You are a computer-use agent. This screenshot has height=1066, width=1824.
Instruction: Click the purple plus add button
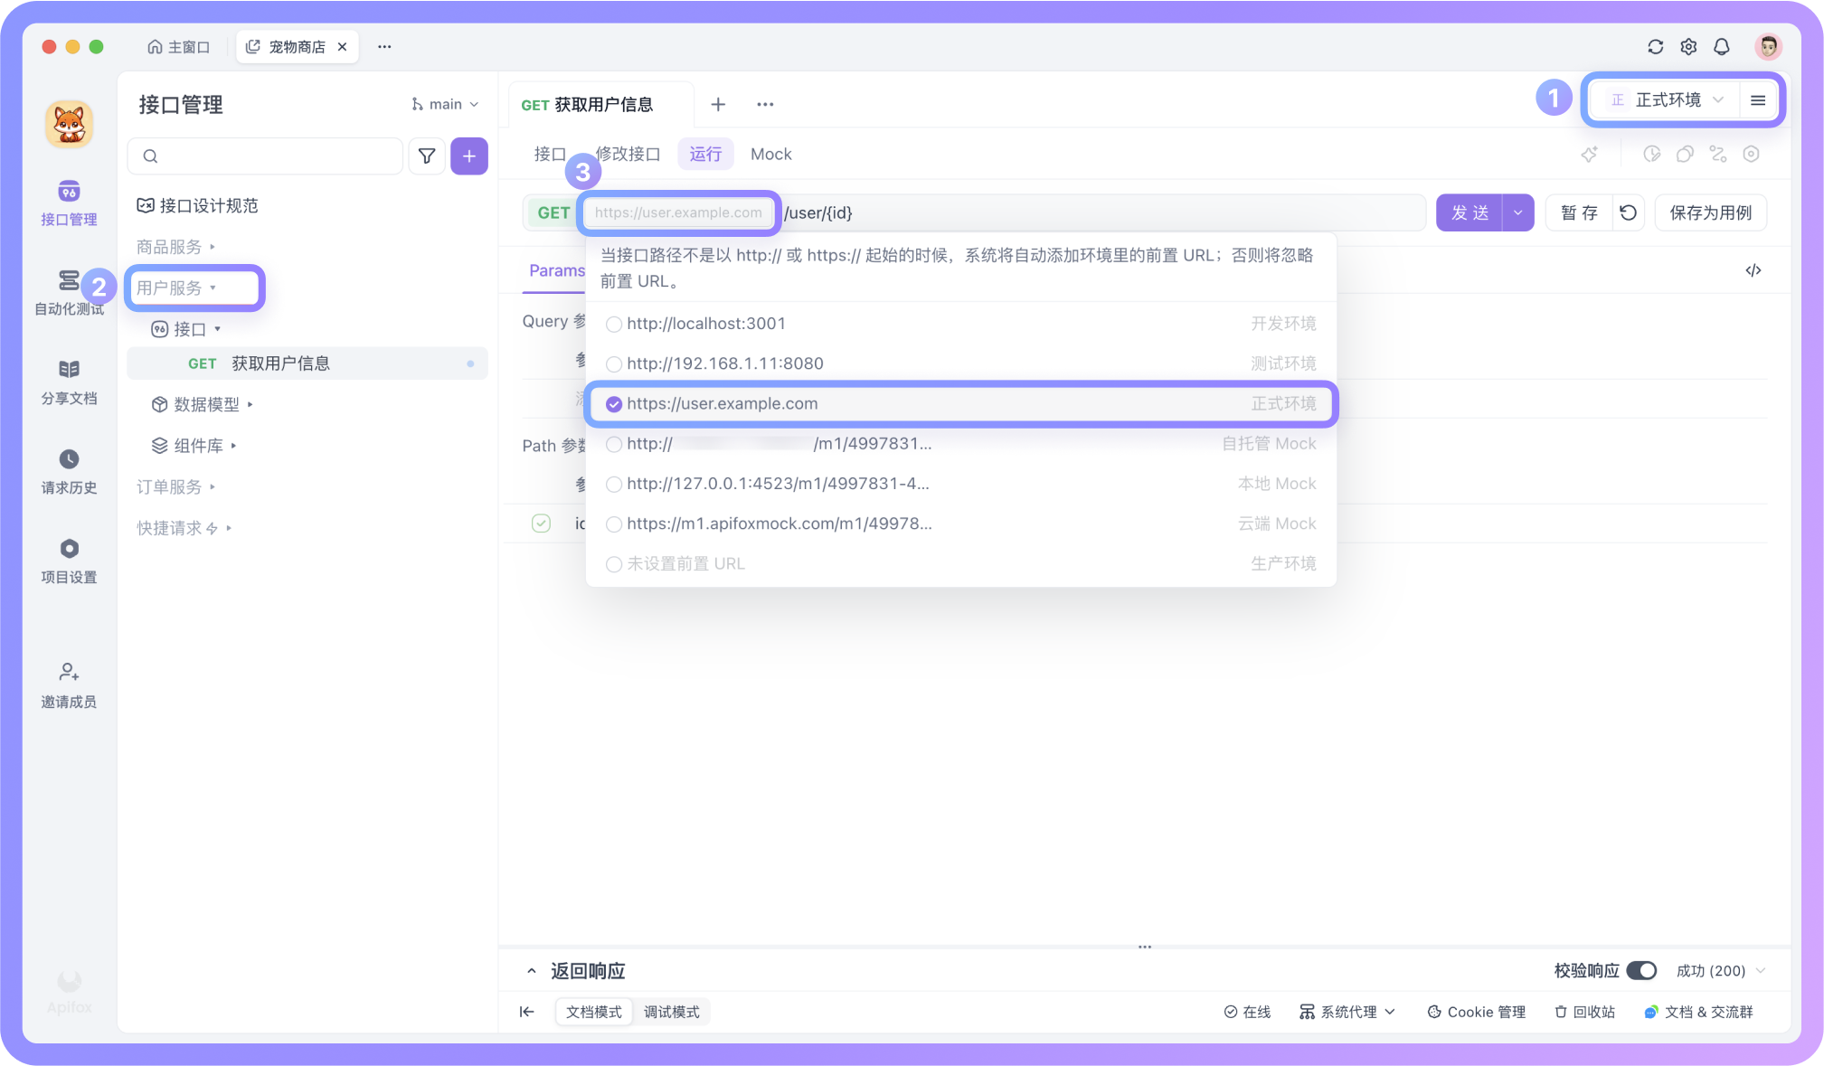pos(469,156)
